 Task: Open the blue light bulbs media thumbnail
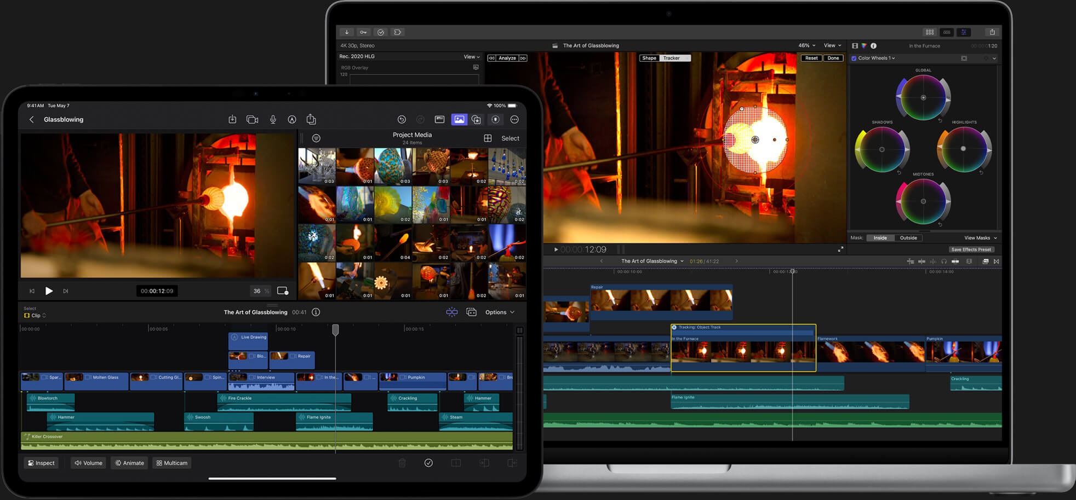coord(507,166)
